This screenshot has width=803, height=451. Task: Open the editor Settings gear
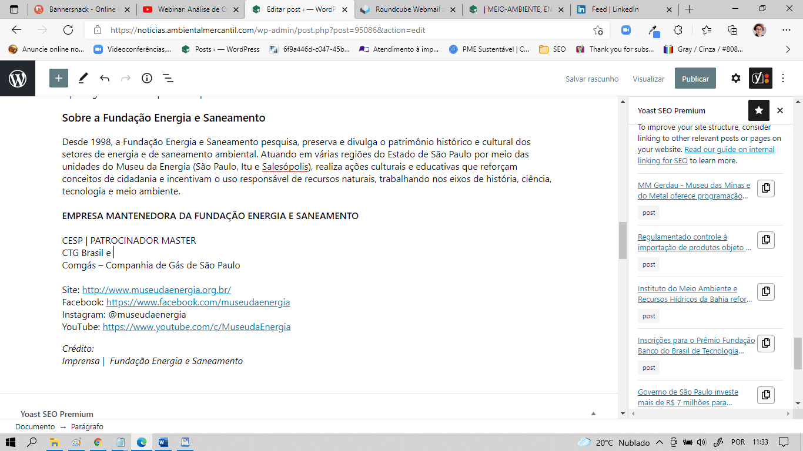click(x=736, y=78)
